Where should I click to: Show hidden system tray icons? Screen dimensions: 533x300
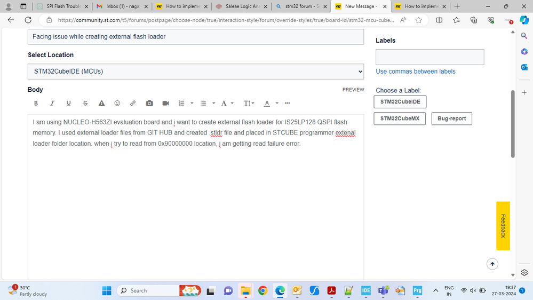point(435,290)
